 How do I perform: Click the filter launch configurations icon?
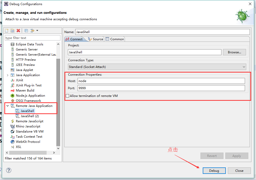click(32, 31)
